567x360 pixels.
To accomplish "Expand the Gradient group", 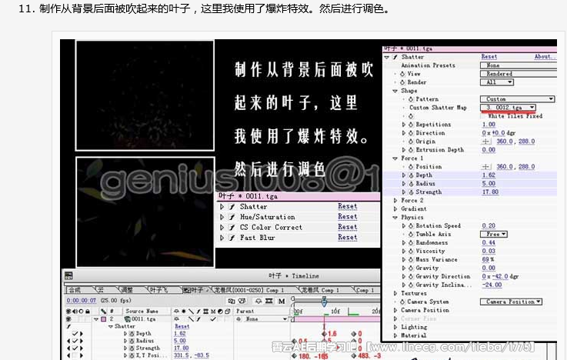I will [395, 209].
